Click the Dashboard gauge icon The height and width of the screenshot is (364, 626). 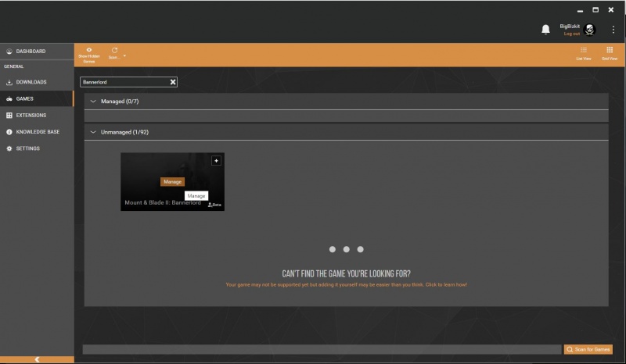pos(9,52)
